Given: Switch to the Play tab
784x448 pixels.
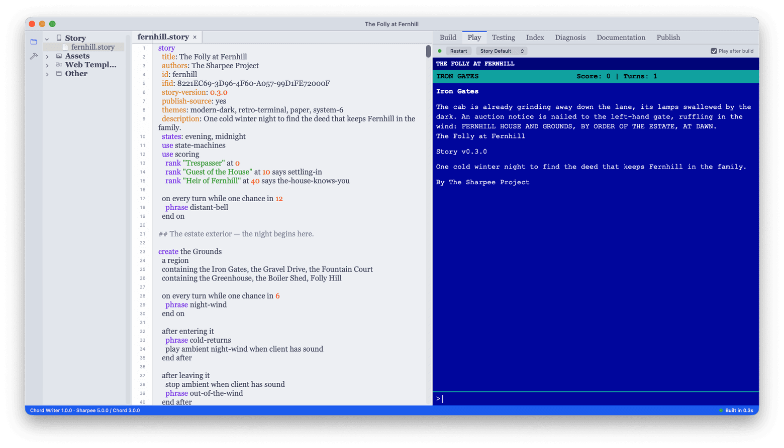Looking at the screenshot, I should pos(474,38).
